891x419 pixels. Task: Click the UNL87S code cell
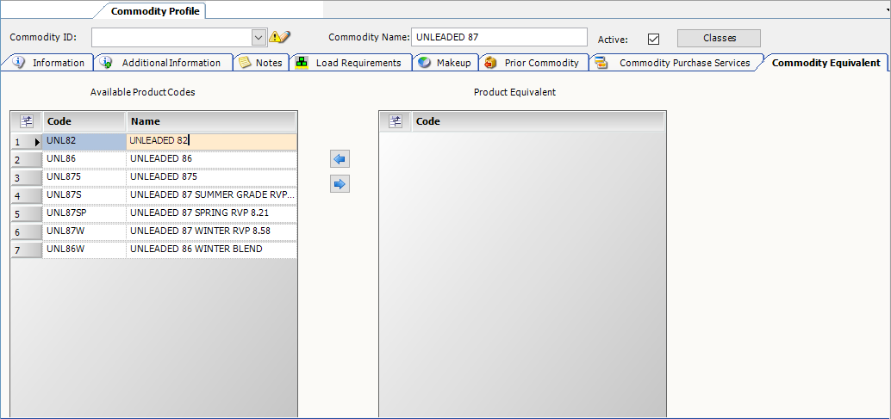click(x=84, y=195)
